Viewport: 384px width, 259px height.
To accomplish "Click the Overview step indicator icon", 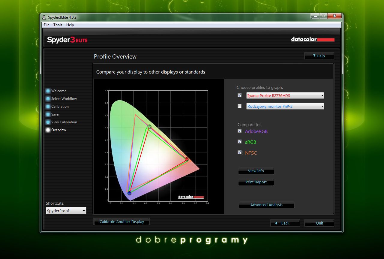I will coord(48,130).
